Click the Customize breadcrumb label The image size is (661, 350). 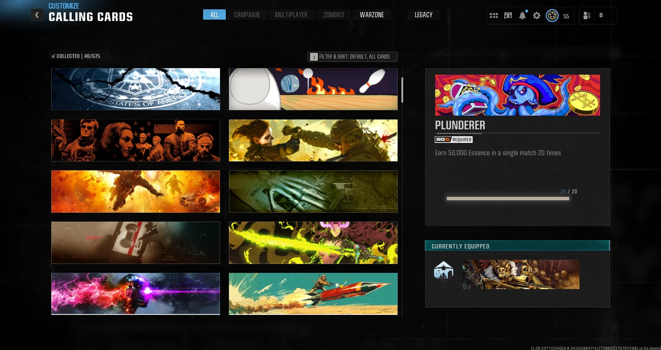[x=64, y=6]
